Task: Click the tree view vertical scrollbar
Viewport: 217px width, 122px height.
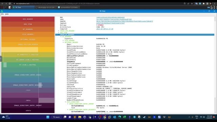Action: pyautogui.click(x=215, y=65)
